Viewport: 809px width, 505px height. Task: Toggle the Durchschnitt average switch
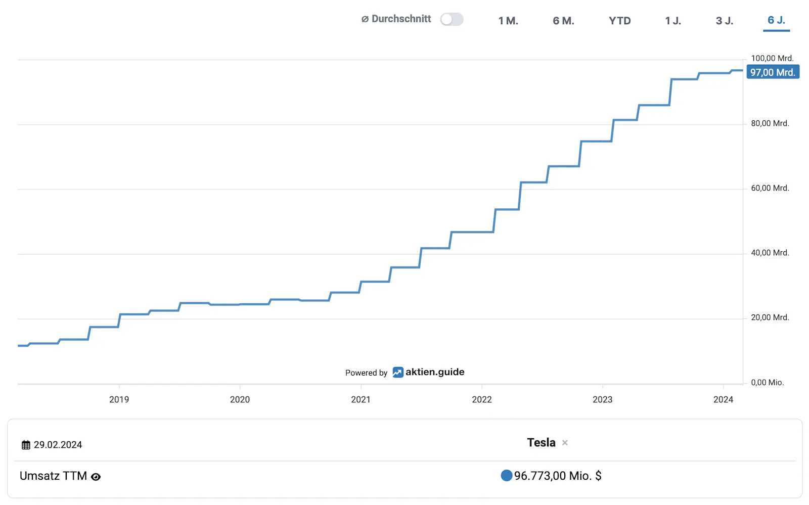(452, 19)
